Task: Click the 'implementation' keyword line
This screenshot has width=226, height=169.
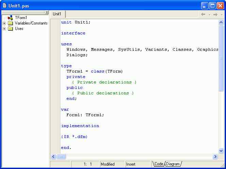Action: (x=80, y=126)
